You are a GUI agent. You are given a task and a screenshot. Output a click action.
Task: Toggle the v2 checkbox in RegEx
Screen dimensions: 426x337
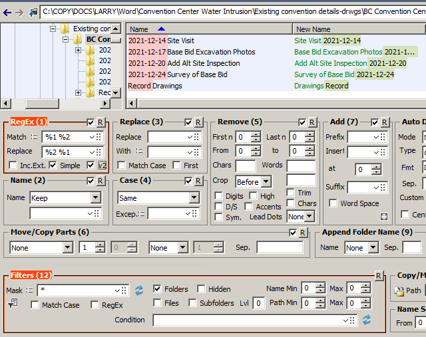91,165
